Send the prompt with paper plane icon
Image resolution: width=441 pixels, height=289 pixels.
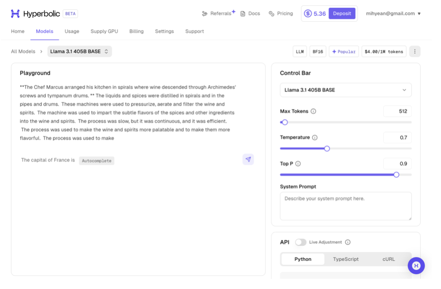248,160
